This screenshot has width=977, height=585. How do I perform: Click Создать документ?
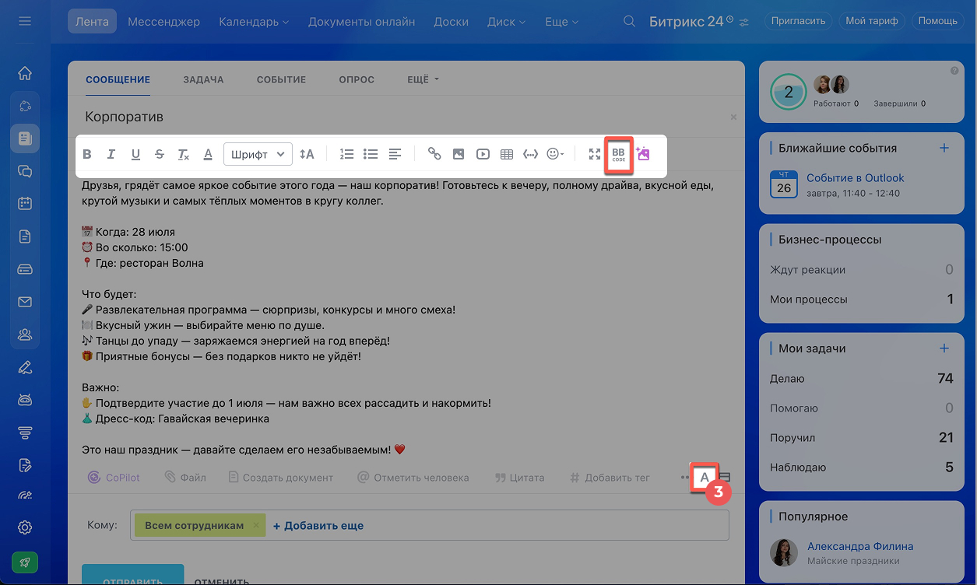click(x=280, y=477)
